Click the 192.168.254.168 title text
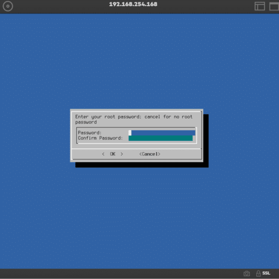This screenshot has height=279, width=279. pyautogui.click(x=133, y=4)
